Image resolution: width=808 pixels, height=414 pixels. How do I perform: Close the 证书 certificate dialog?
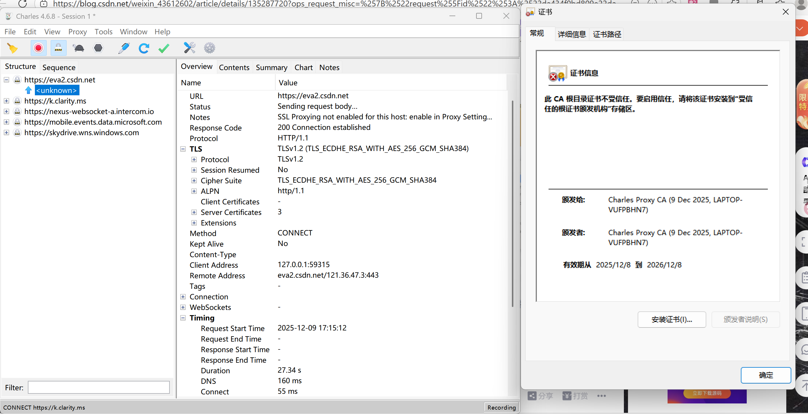point(785,12)
